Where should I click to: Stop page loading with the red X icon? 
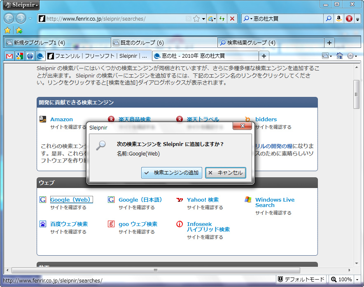pos(231,19)
